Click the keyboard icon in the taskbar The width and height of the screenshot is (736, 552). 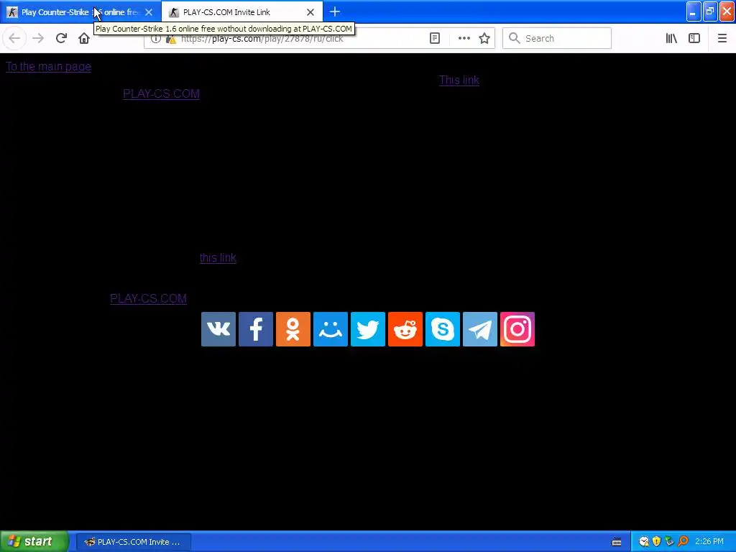[x=617, y=542]
